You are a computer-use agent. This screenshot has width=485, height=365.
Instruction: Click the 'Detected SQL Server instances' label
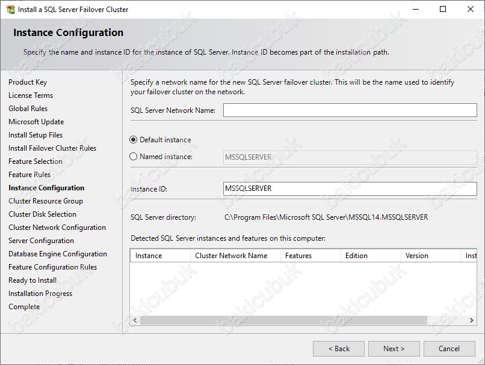tap(228, 238)
